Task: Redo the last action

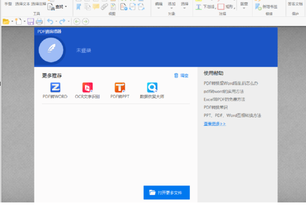Action: point(62,22)
